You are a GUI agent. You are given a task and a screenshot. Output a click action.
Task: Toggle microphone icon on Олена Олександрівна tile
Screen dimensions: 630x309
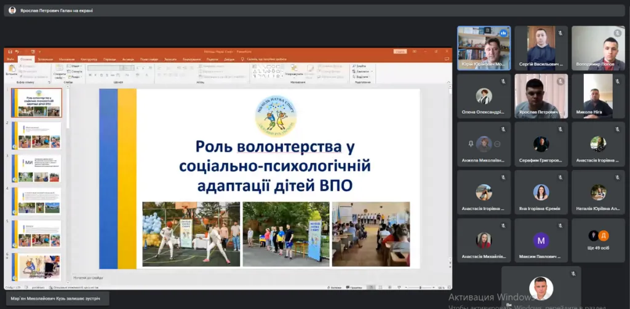[503, 80]
